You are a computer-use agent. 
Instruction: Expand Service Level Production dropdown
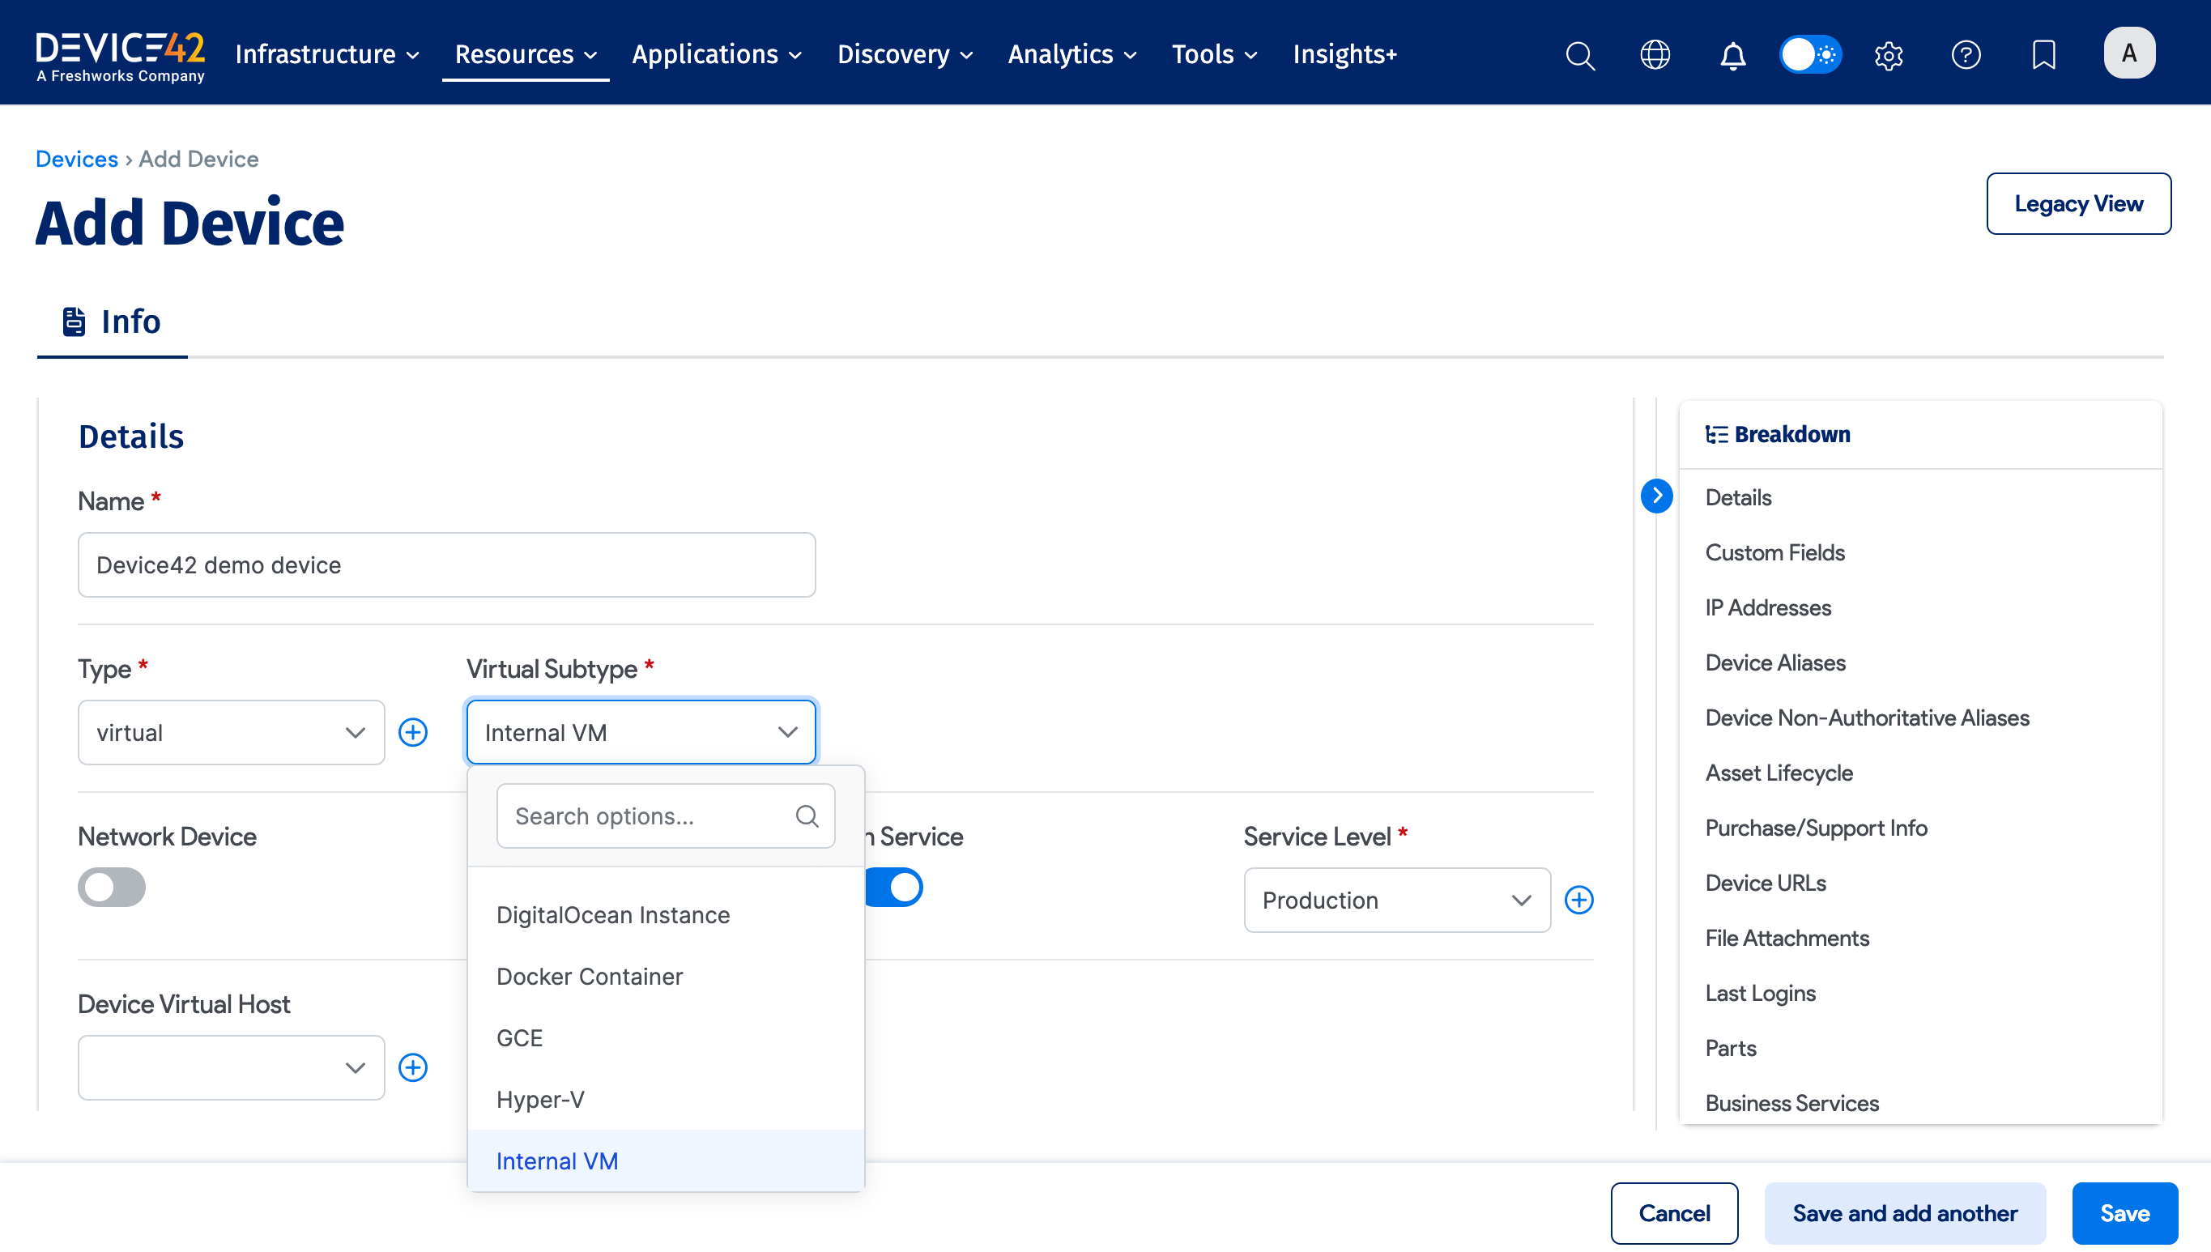click(1396, 900)
